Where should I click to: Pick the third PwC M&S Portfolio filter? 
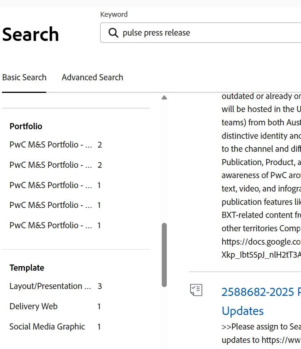[x=50, y=185]
